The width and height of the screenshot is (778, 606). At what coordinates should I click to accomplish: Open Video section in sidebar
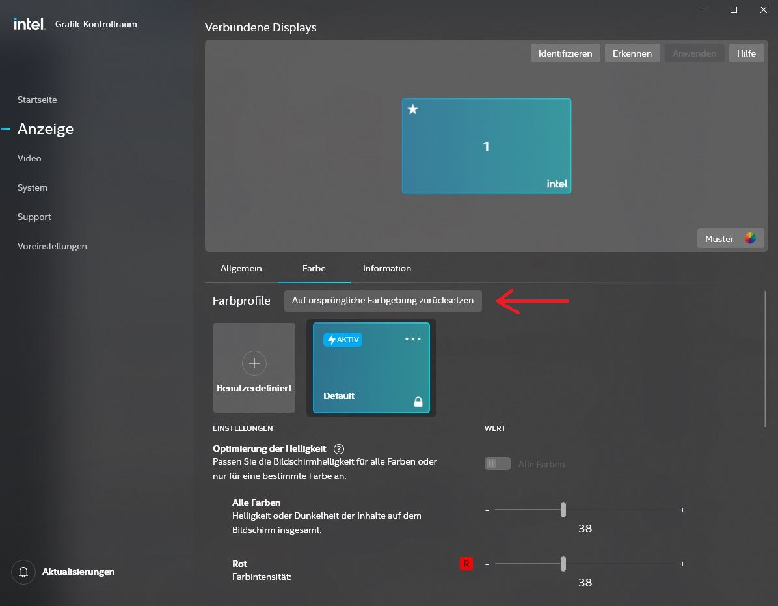click(29, 158)
